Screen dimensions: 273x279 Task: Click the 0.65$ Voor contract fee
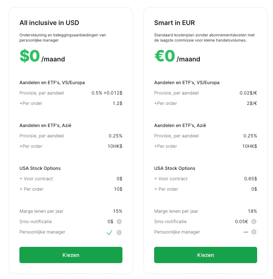pyautogui.click(x=250, y=179)
